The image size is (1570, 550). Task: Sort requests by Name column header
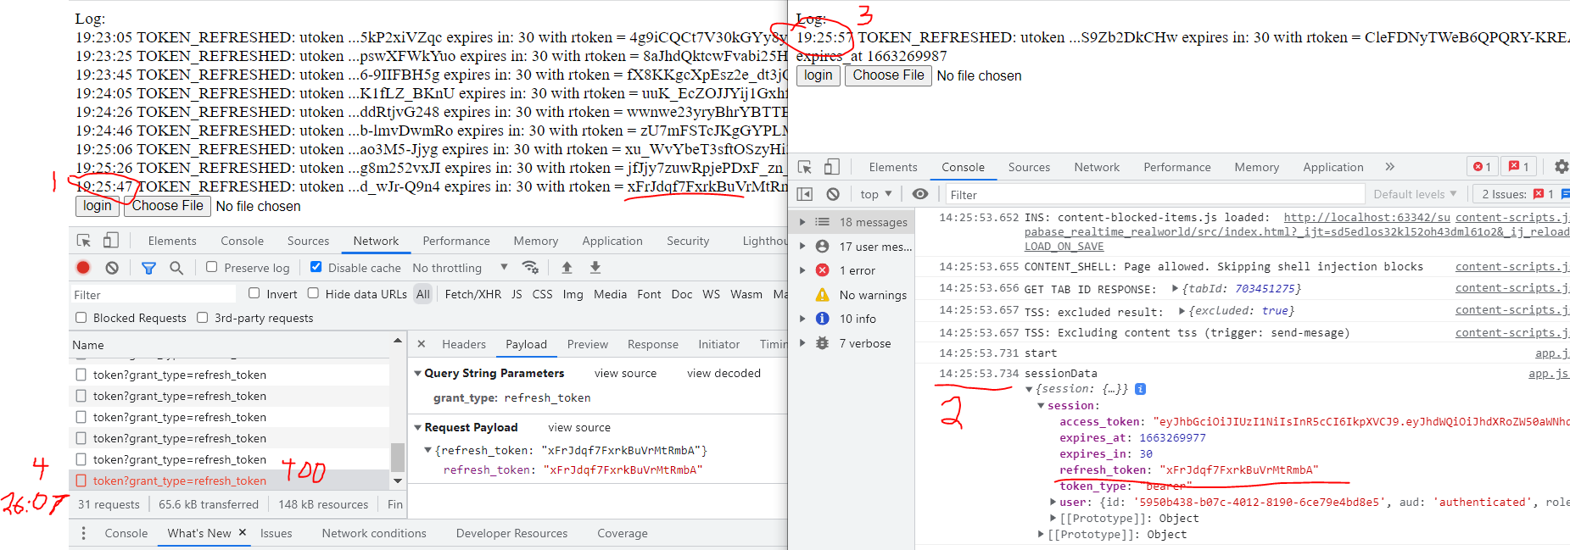click(229, 345)
